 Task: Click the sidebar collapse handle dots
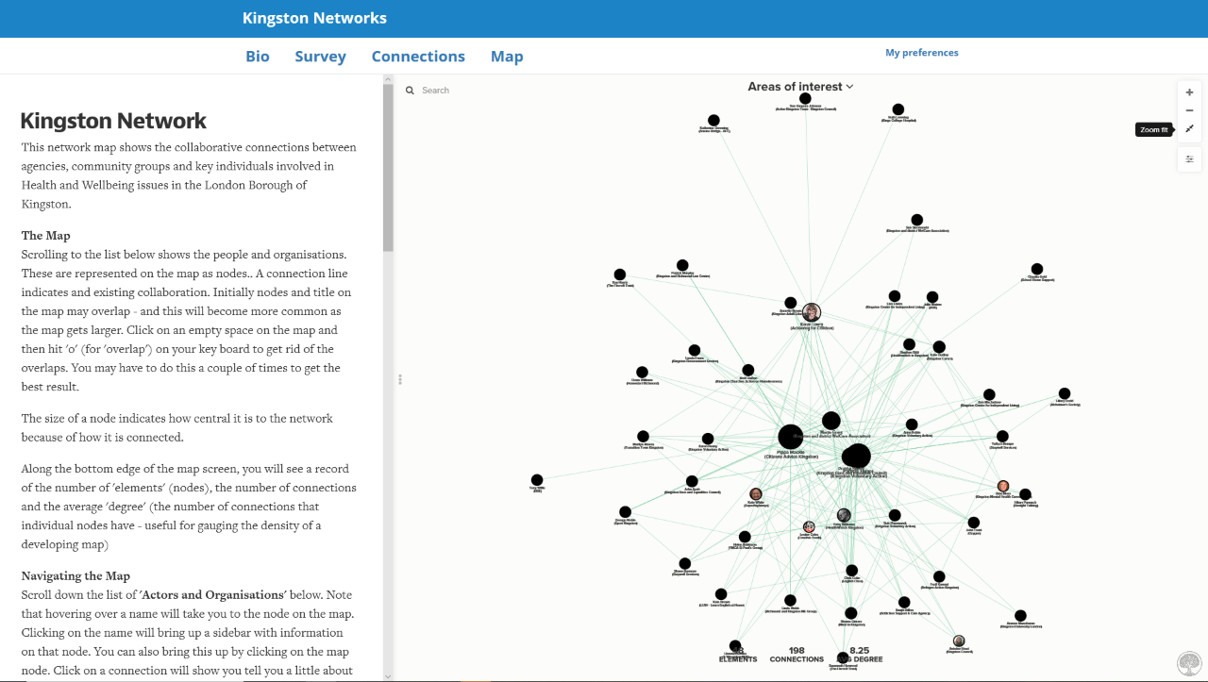[400, 379]
